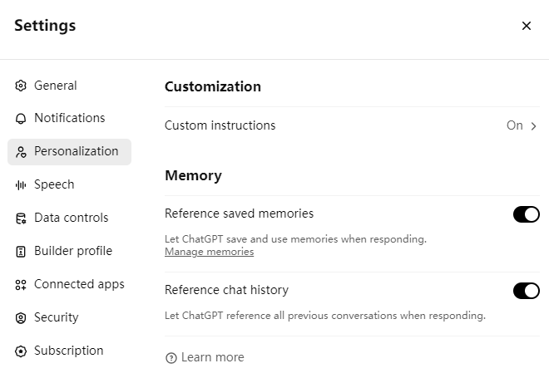Click the General gear icon

coord(21,86)
